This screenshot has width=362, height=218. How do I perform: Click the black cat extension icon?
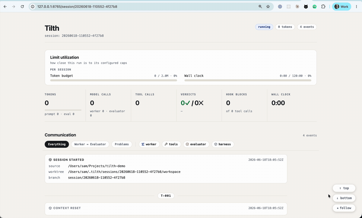coord(306,7)
